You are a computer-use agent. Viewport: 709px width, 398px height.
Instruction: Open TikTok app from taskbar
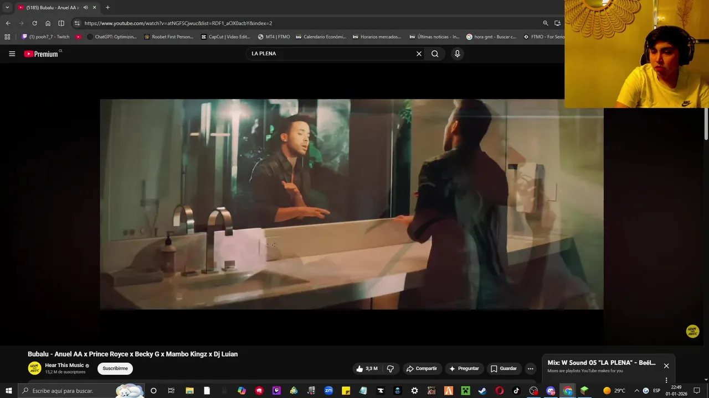pyautogui.click(x=516, y=391)
